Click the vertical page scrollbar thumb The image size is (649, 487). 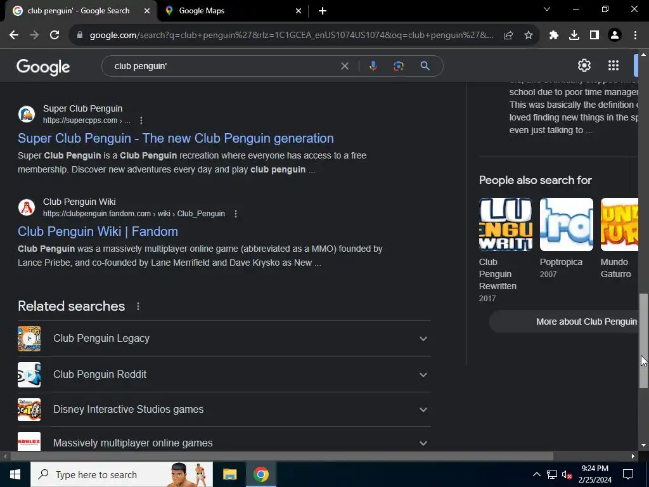644,341
